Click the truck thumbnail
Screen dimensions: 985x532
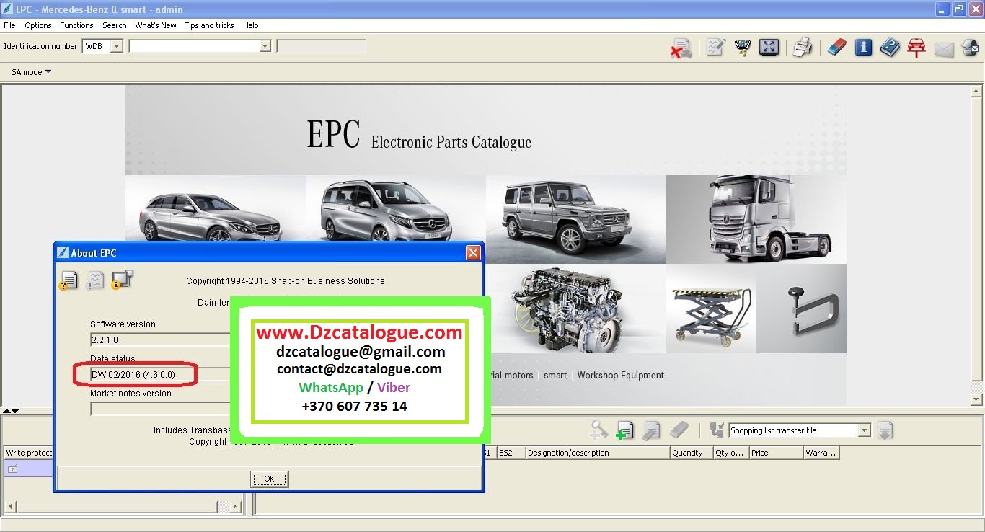coord(756,219)
